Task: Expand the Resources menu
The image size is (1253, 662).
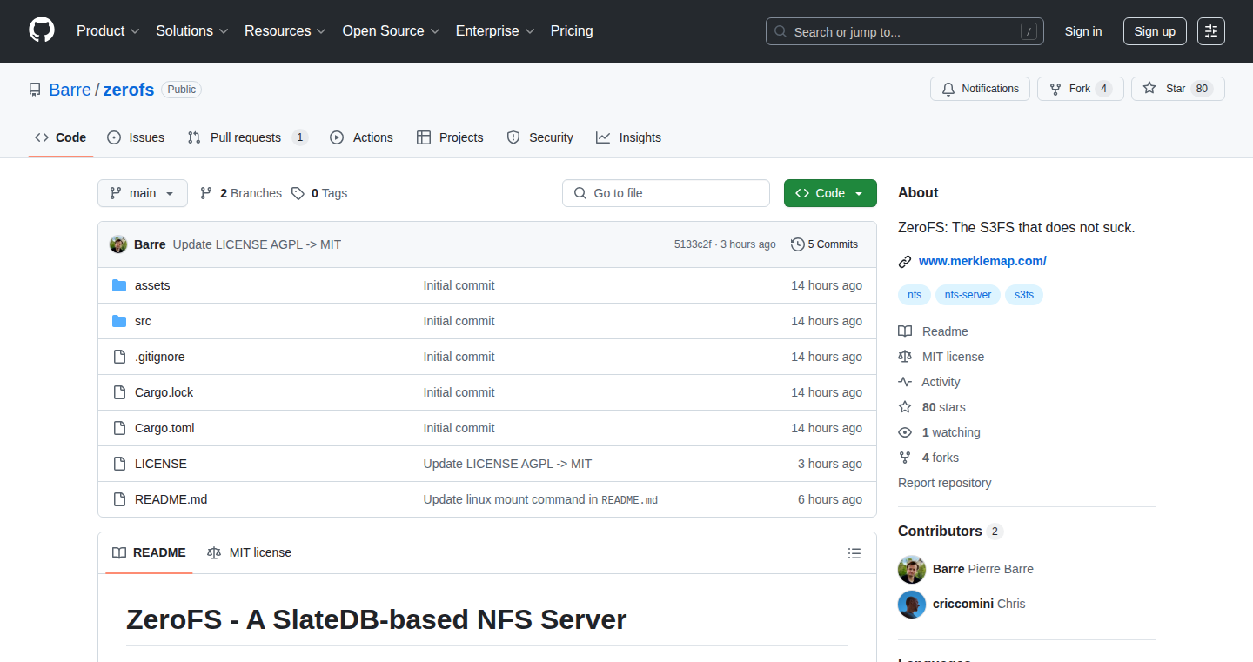Action: pos(285,30)
